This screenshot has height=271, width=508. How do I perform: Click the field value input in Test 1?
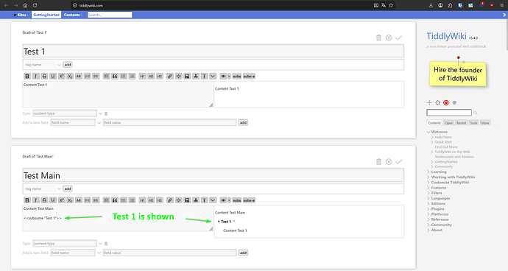[x=170, y=122]
